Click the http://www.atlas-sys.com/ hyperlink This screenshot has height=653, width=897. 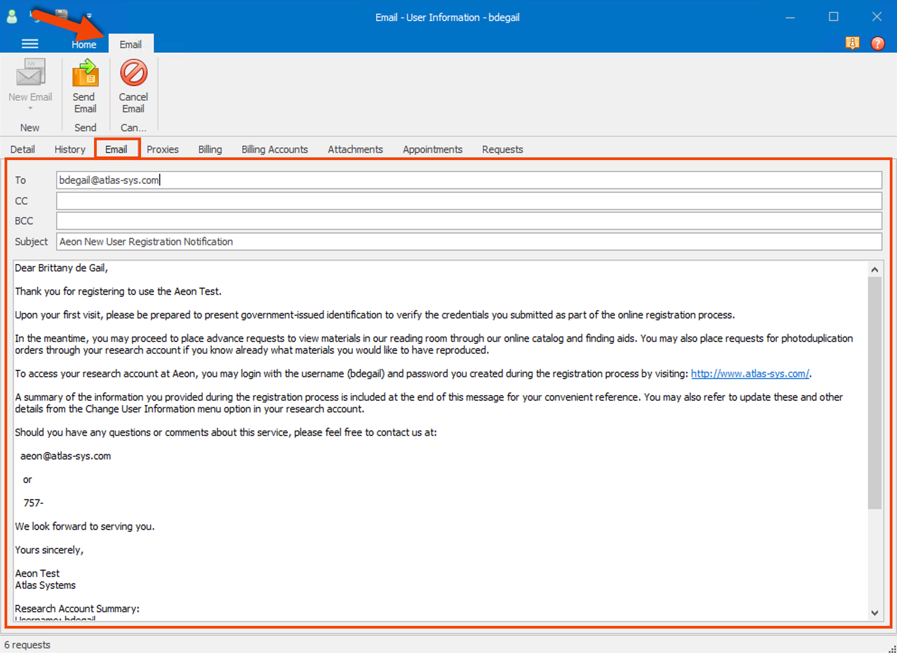click(x=750, y=374)
